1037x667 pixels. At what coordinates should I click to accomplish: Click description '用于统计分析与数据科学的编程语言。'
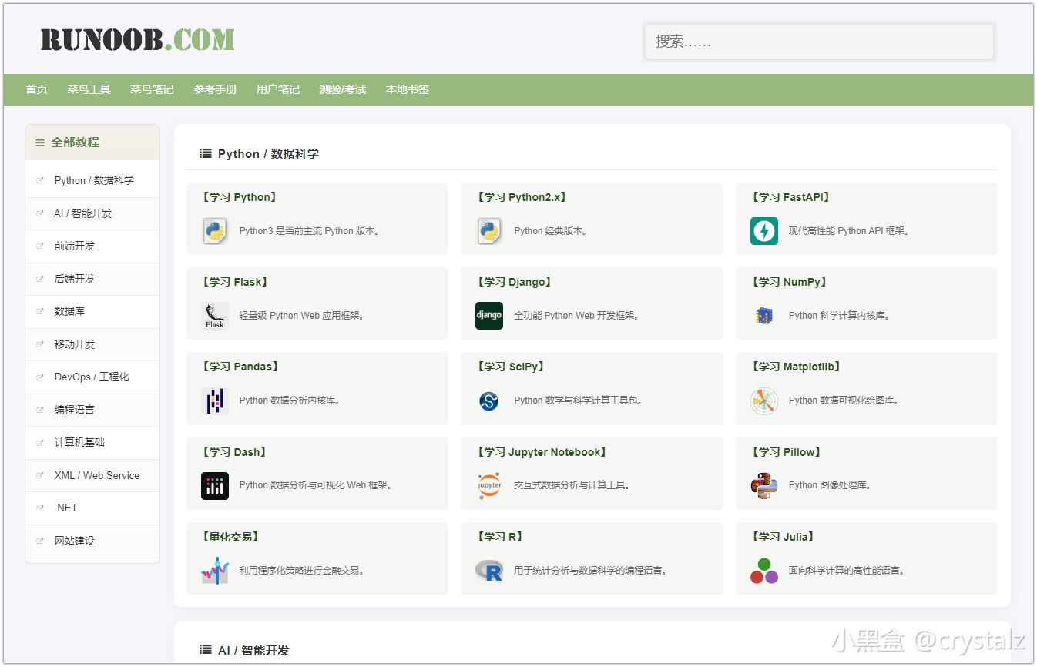pyautogui.click(x=591, y=571)
